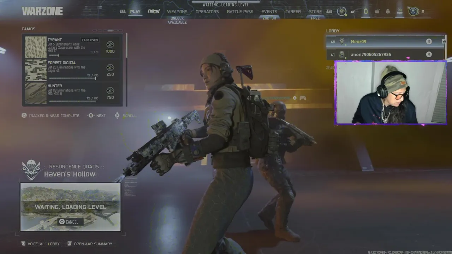Click the party count number 2
The width and height of the screenshot is (452, 254).
click(423, 12)
